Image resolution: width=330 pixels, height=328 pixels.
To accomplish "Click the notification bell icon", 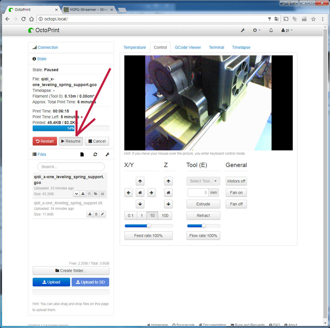I will (x=271, y=30).
